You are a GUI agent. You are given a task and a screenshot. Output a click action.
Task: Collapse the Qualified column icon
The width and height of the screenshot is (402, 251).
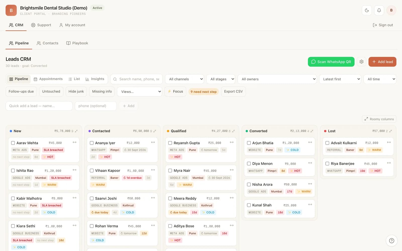point(233,131)
